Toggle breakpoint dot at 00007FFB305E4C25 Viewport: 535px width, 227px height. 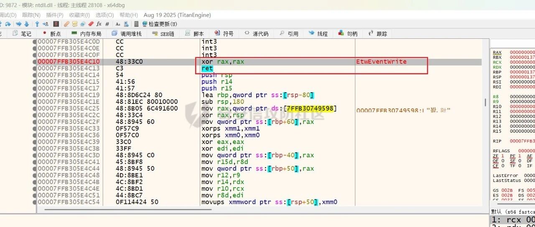pyautogui.click(x=35, y=108)
